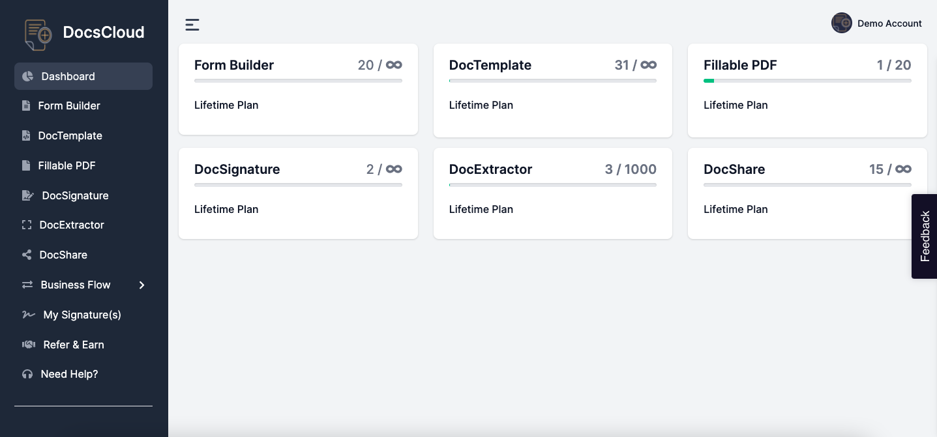The width and height of the screenshot is (937, 437).
Task: Click the Dashboard pie chart icon
Action: coord(27,76)
